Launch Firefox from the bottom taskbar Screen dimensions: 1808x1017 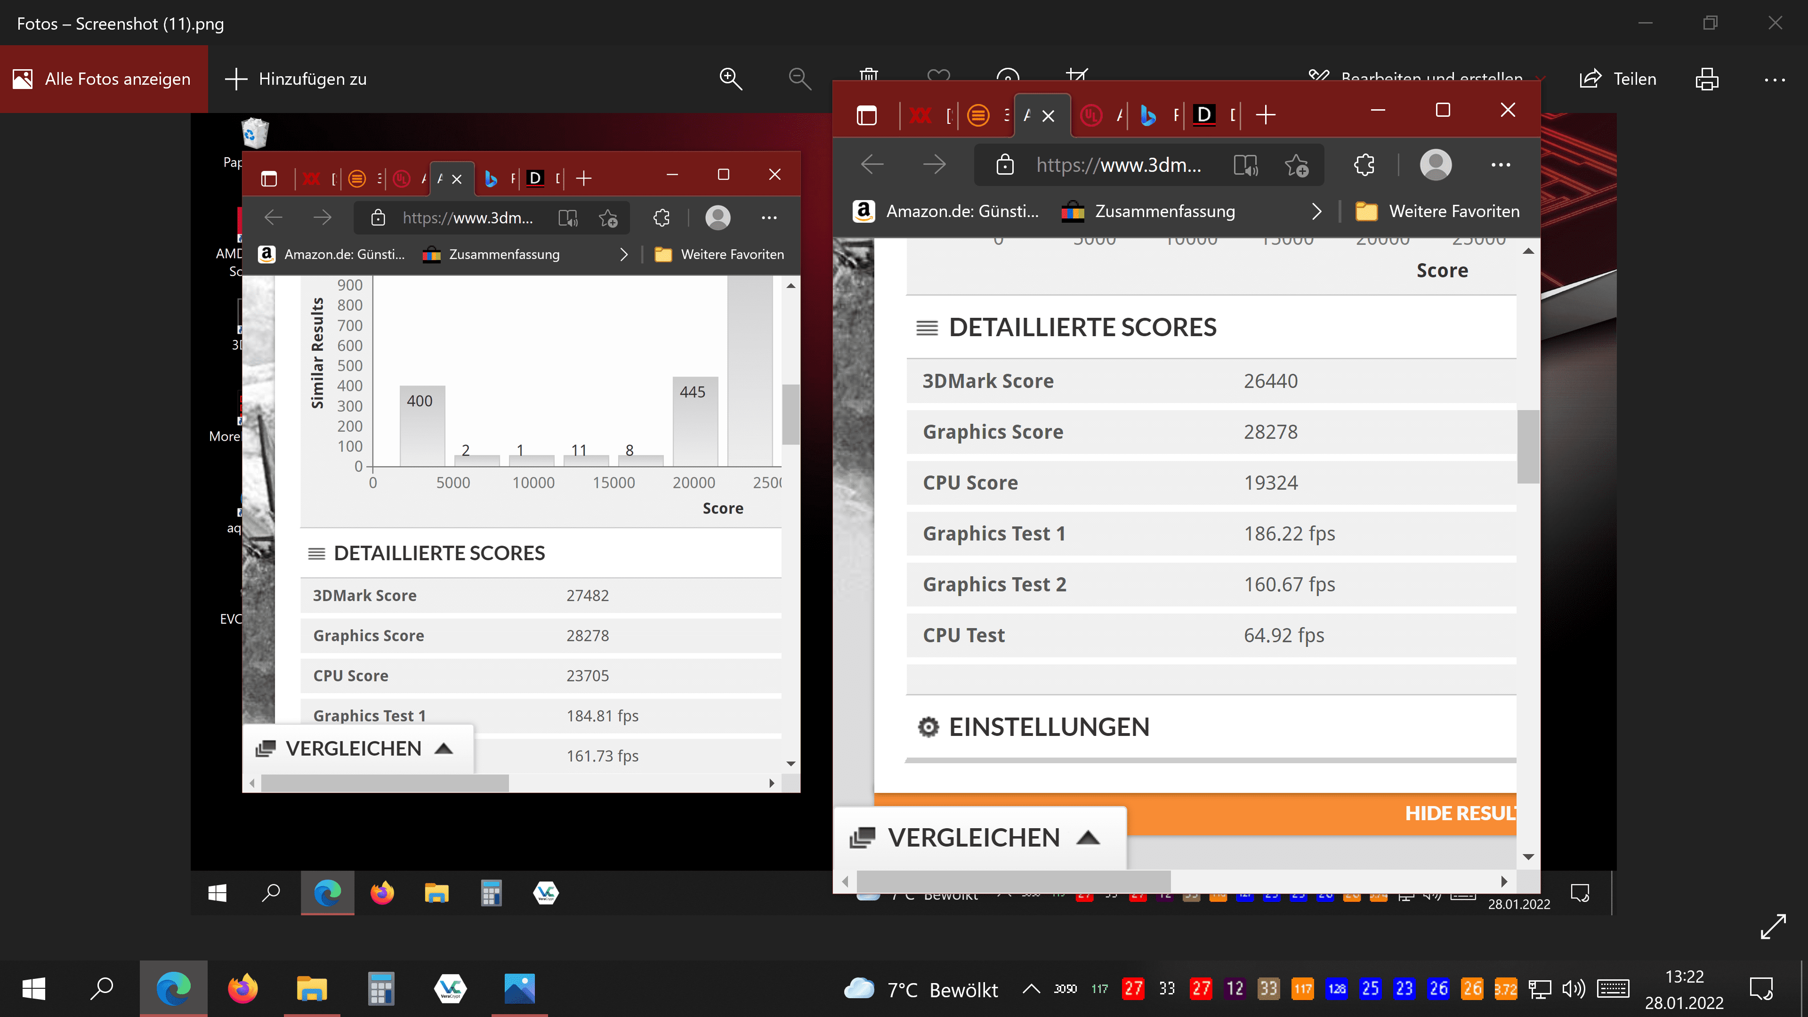coord(243,988)
